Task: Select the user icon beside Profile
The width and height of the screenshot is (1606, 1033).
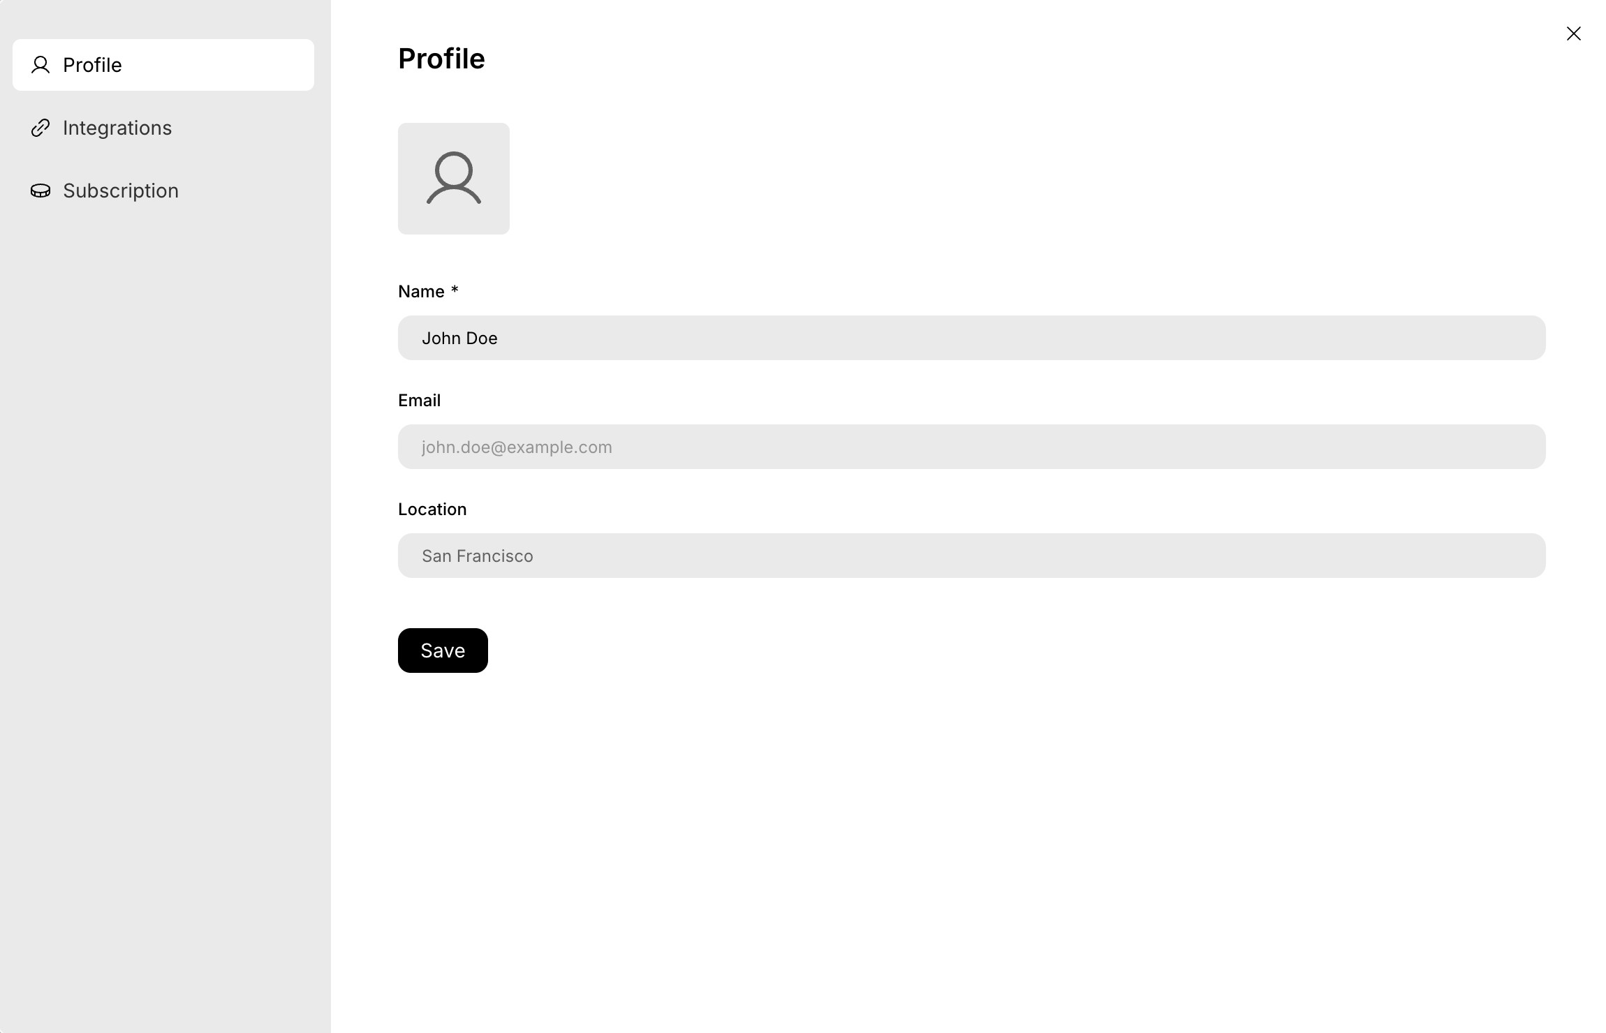Action: click(40, 65)
